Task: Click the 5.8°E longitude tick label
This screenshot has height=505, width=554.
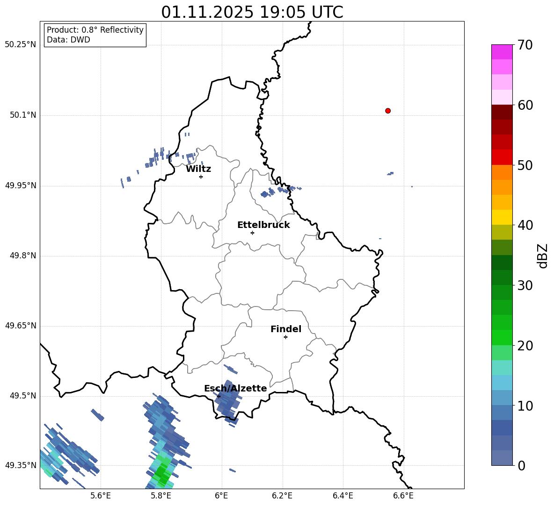Action: pyautogui.click(x=161, y=496)
